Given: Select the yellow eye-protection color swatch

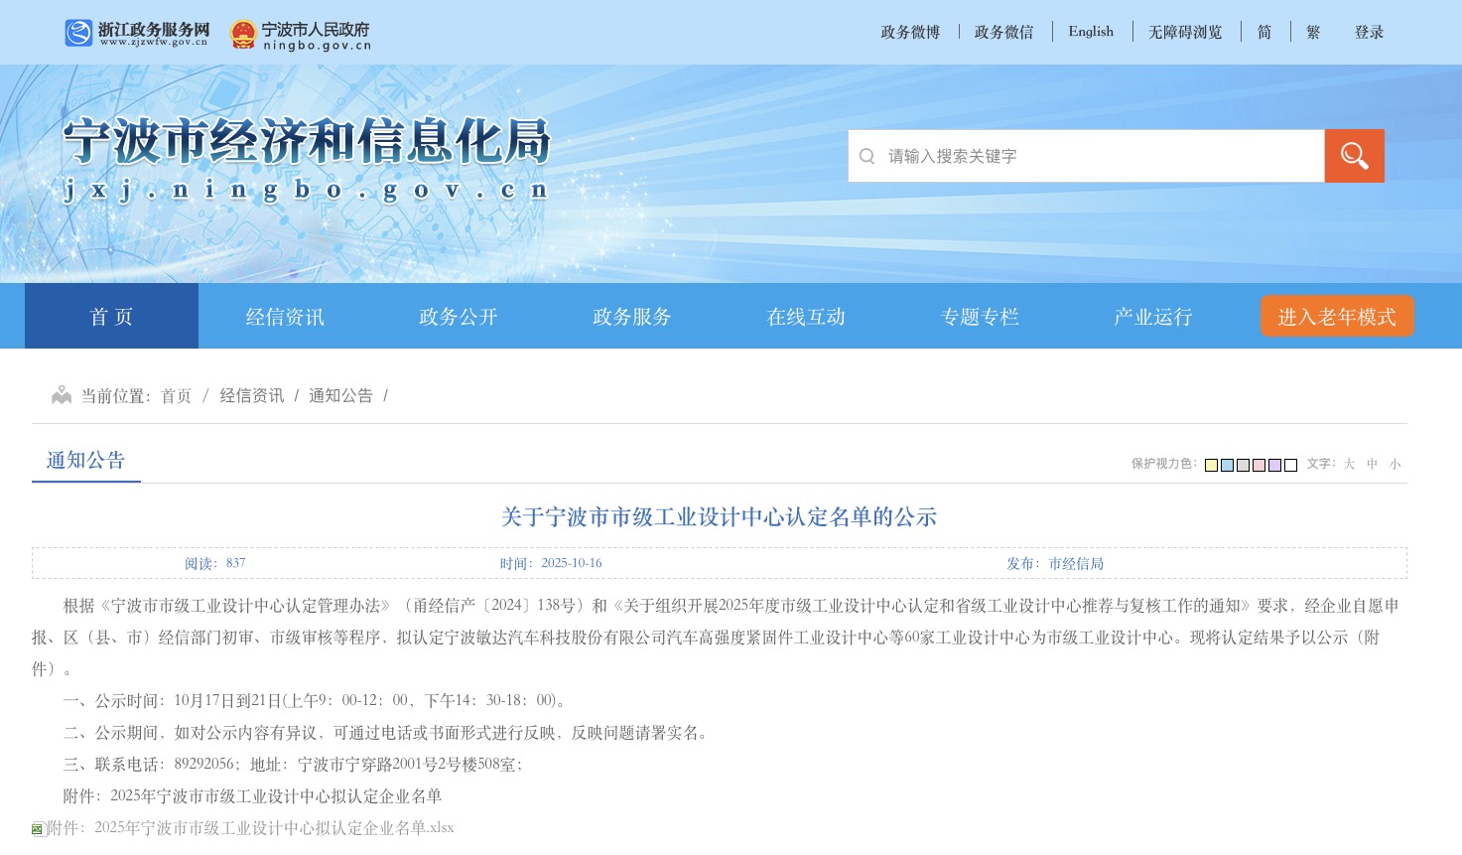Looking at the screenshot, I should [1210, 464].
